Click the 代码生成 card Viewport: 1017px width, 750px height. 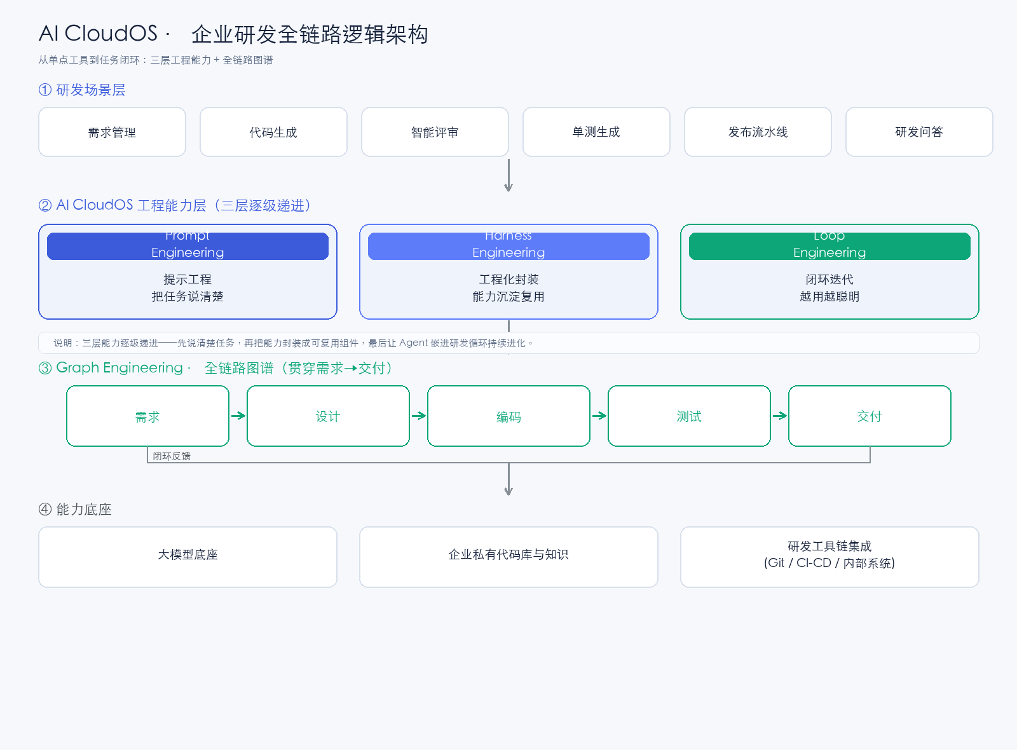[273, 132]
